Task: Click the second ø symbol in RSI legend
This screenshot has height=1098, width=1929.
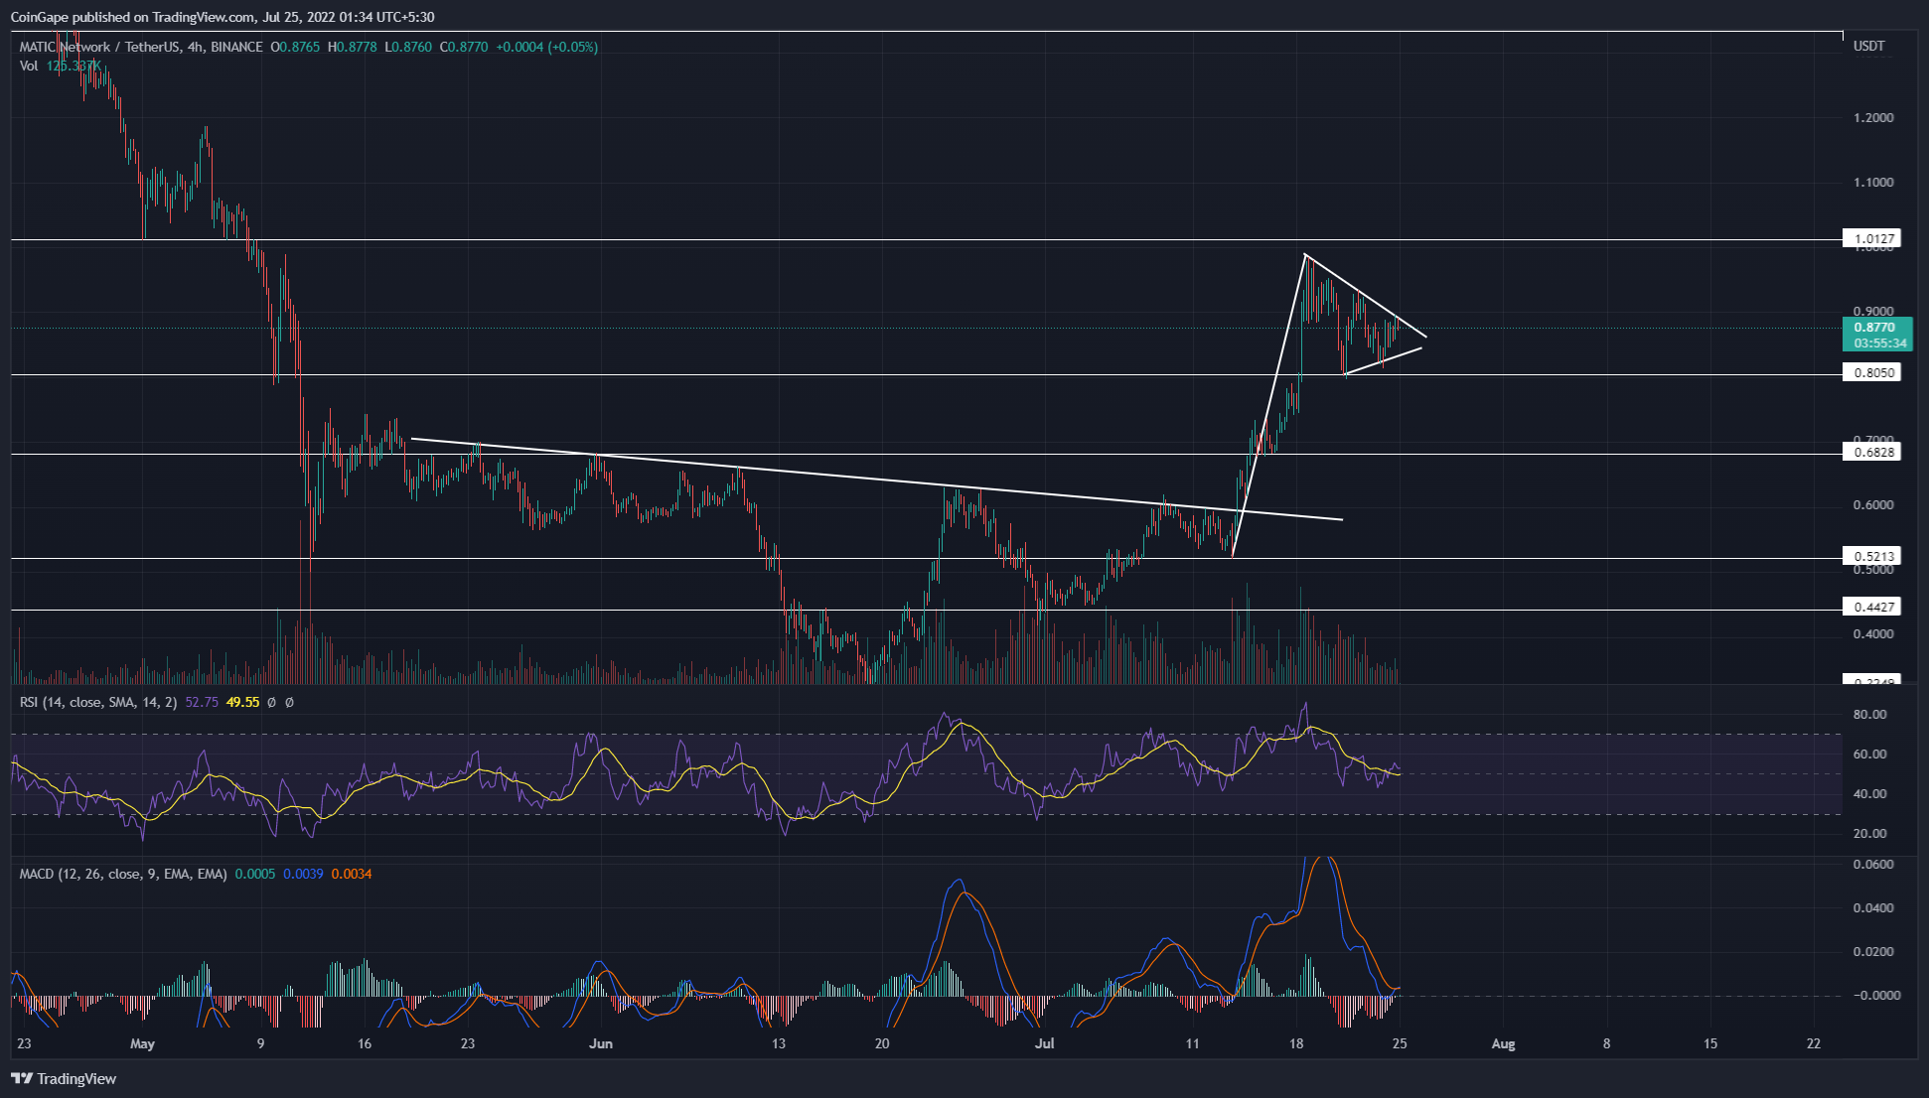Action: (x=290, y=702)
